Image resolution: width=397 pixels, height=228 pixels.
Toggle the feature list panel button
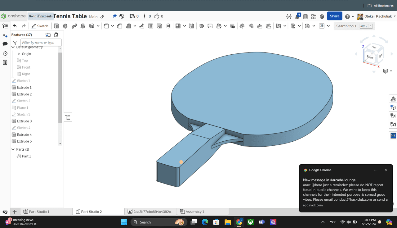[5, 26]
